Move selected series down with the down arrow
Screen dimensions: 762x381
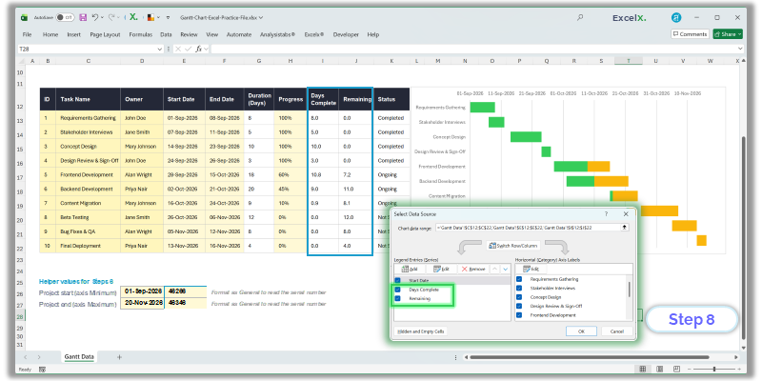pos(506,269)
